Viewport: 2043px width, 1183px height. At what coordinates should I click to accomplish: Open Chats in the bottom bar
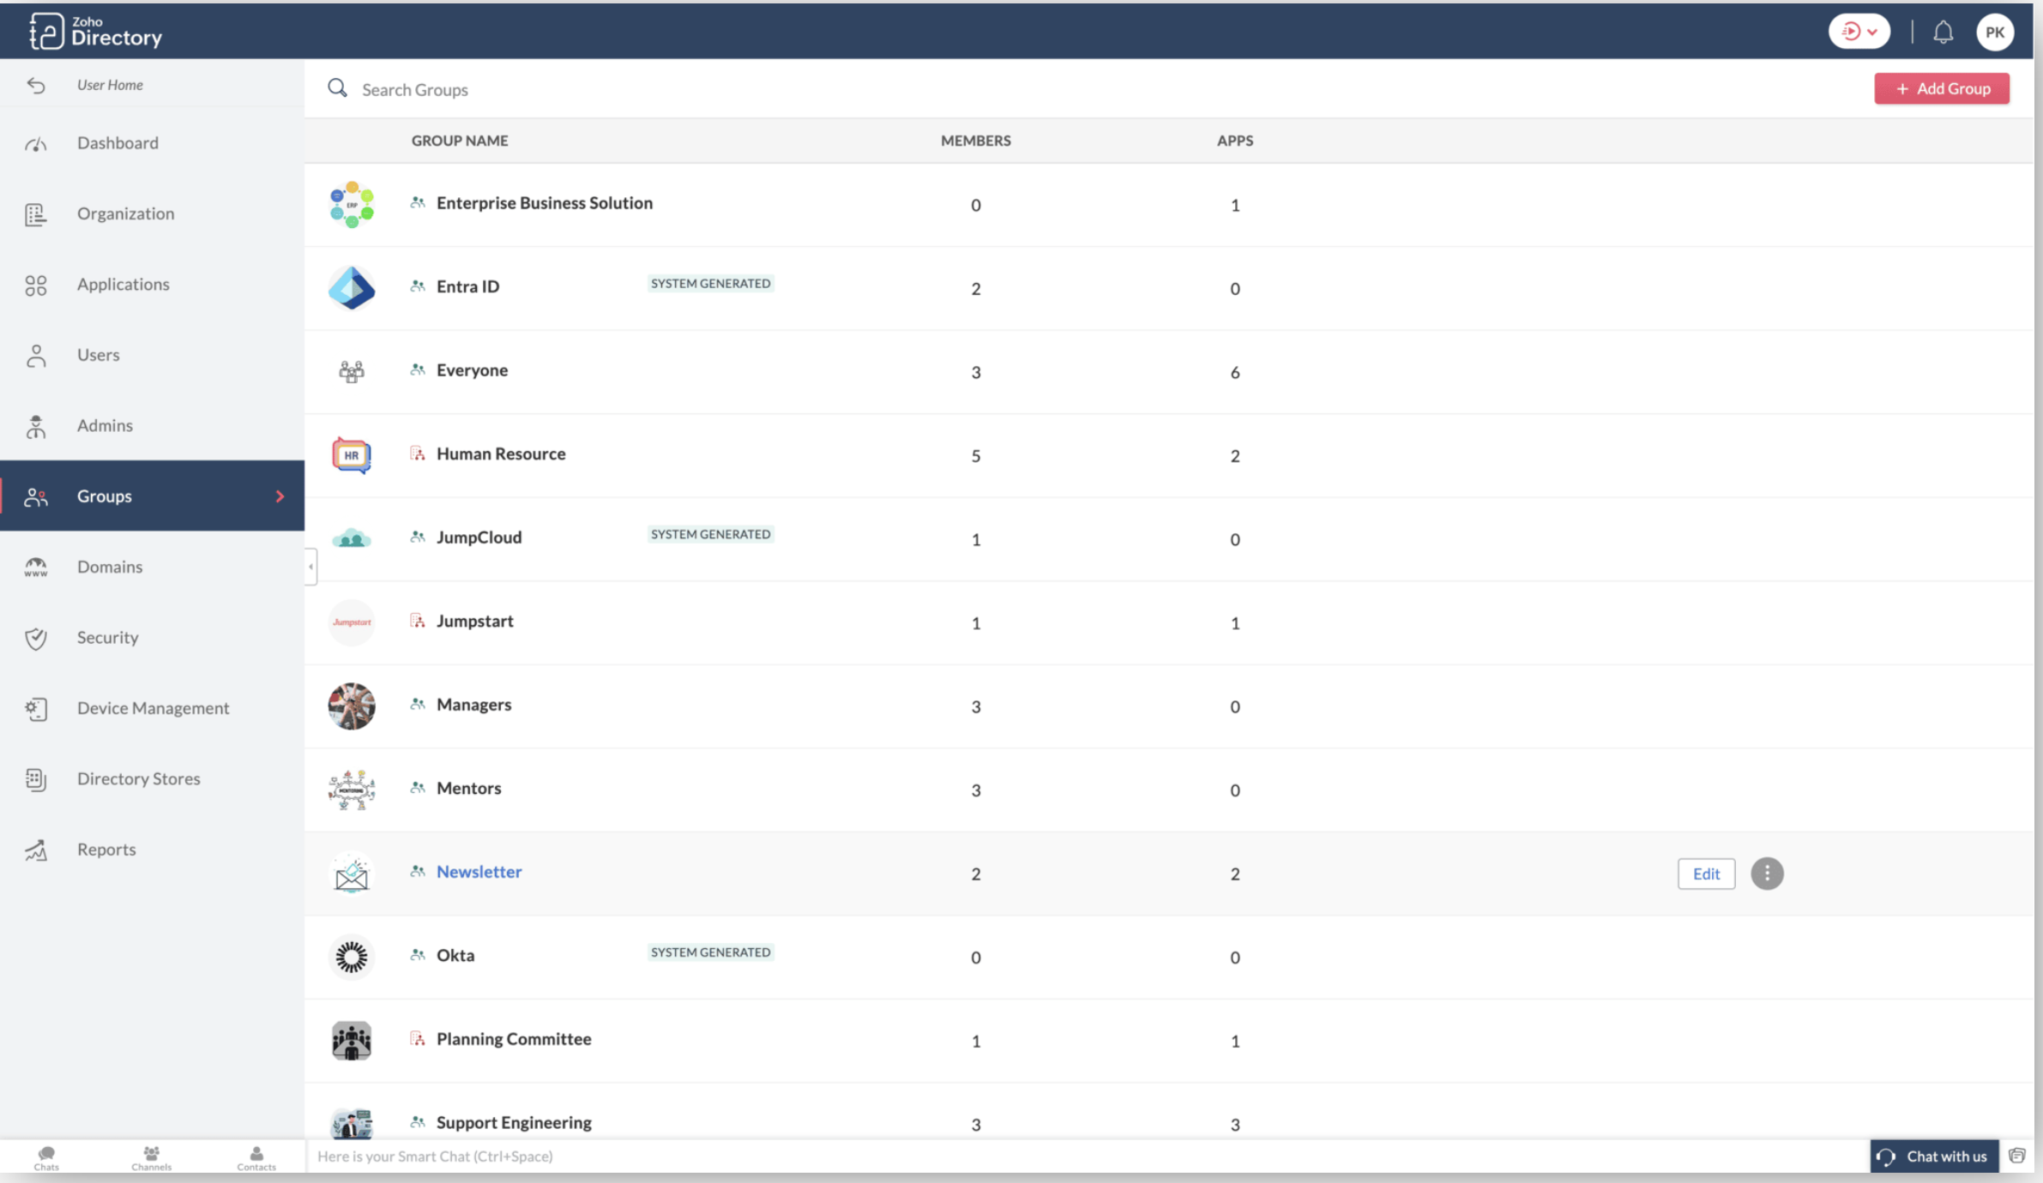click(x=46, y=1156)
